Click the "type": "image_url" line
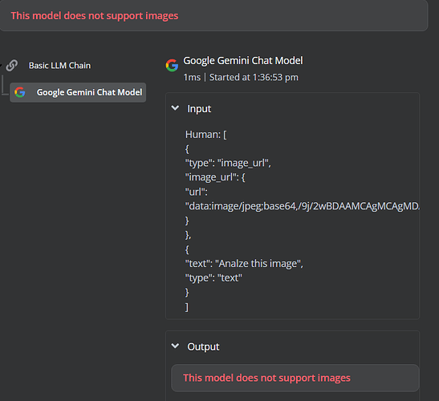The height and width of the screenshot is (401, 439). [x=228, y=163]
